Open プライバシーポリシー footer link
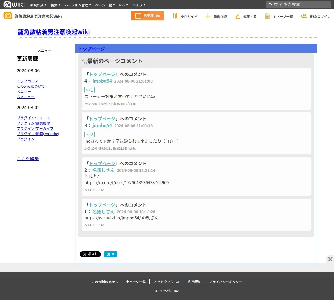The width and height of the screenshot is (334, 300). point(226,282)
